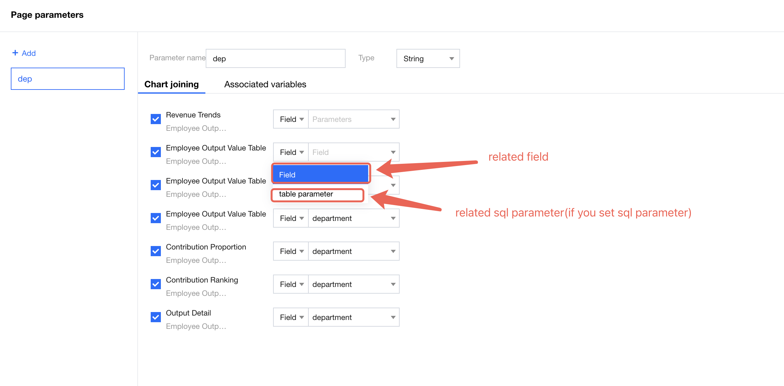784x386 pixels.
Task: Open department dropdown for Contribution Ranking
Action: pyautogui.click(x=354, y=284)
